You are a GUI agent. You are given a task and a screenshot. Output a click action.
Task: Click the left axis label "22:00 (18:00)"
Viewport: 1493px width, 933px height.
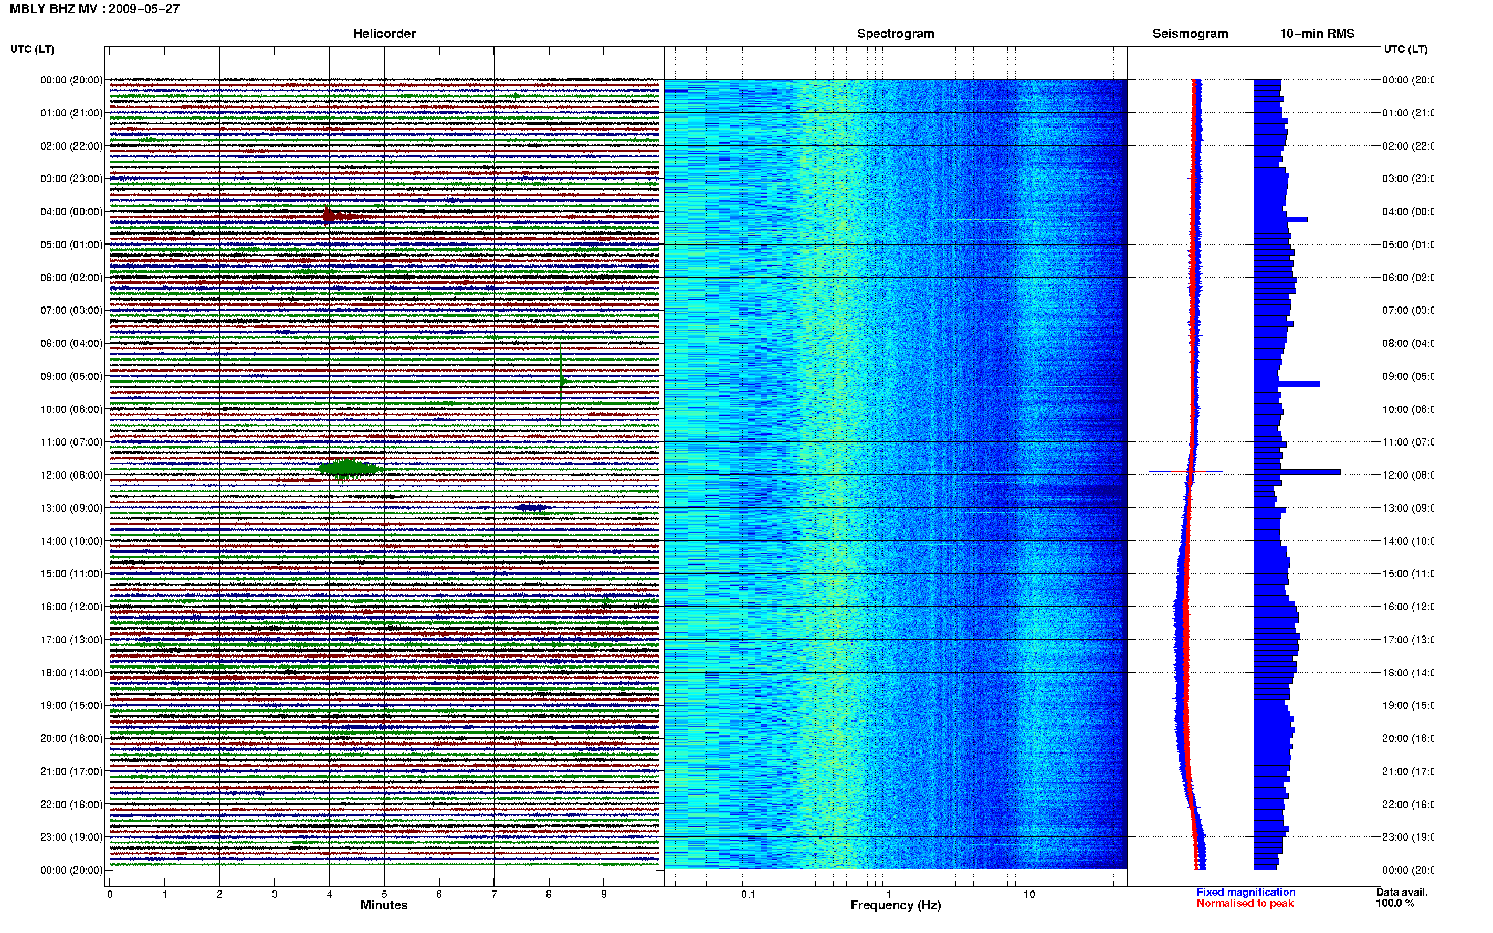click(71, 804)
